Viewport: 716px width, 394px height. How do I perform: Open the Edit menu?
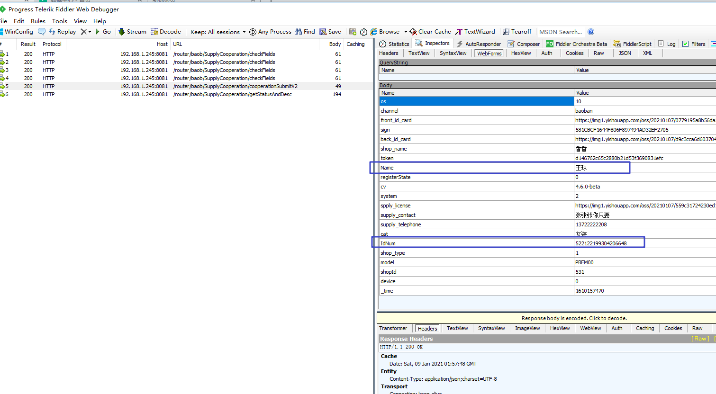19,21
